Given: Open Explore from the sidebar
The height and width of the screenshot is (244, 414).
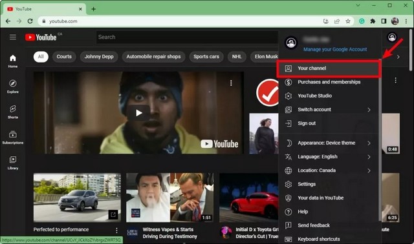Looking at the screenshot, I should 13,86.
